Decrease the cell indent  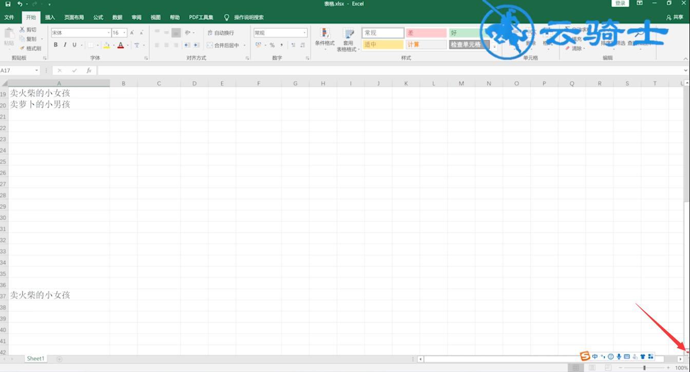(x=187, y=45)
